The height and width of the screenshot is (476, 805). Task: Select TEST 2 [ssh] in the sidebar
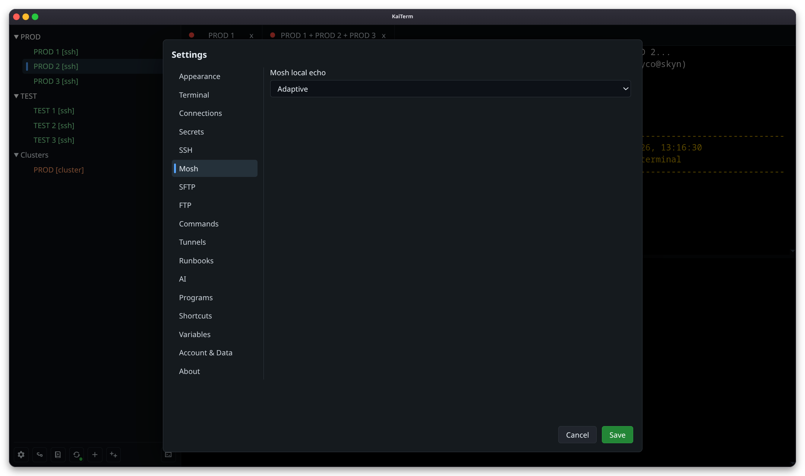tap(54, 126)
